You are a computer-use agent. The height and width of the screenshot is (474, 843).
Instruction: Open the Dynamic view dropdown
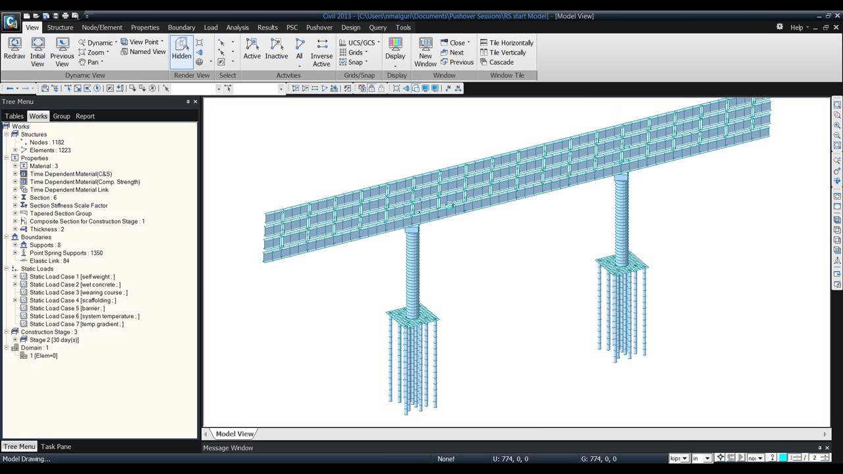[97, 43]
